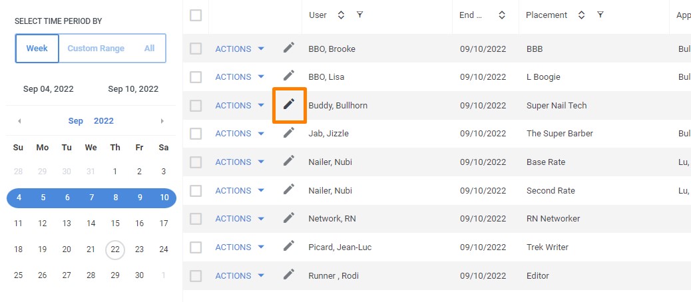691x302 pixels.
Task: Edit the Nailer, Nubi Second Rate entry
Action: pos(289,190)
